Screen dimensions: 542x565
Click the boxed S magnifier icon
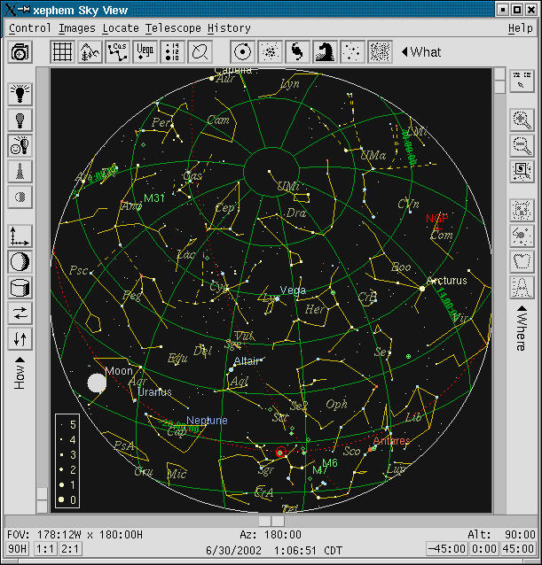click(522, 171)
